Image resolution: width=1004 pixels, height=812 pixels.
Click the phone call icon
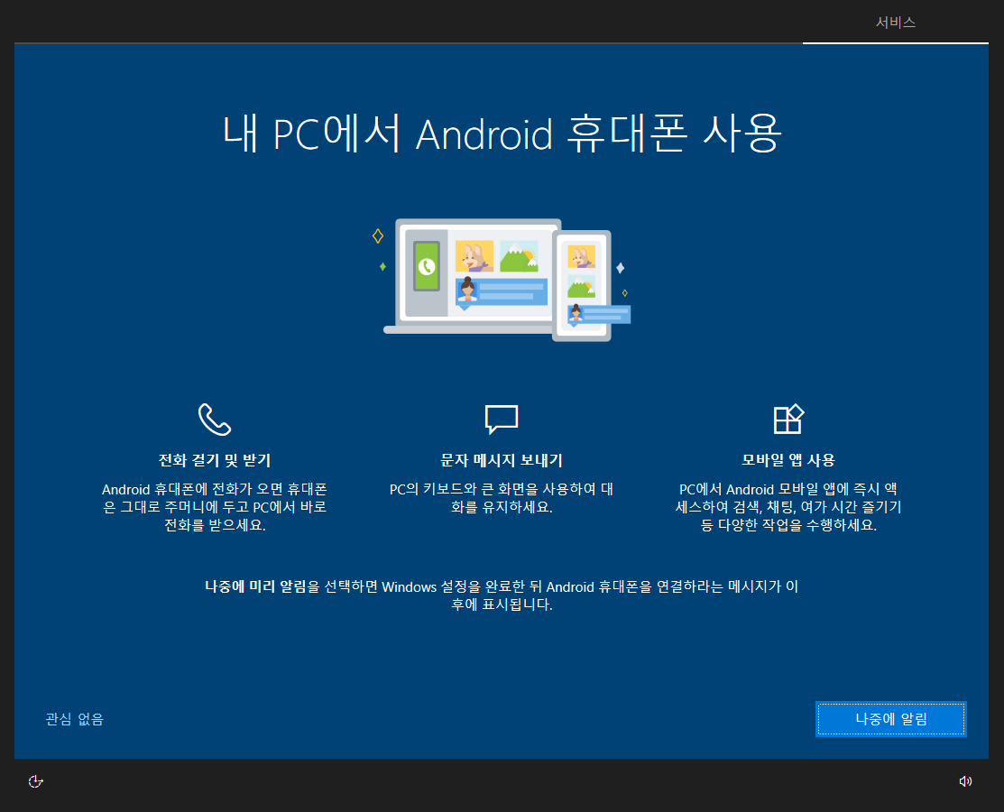click(215, 420)
